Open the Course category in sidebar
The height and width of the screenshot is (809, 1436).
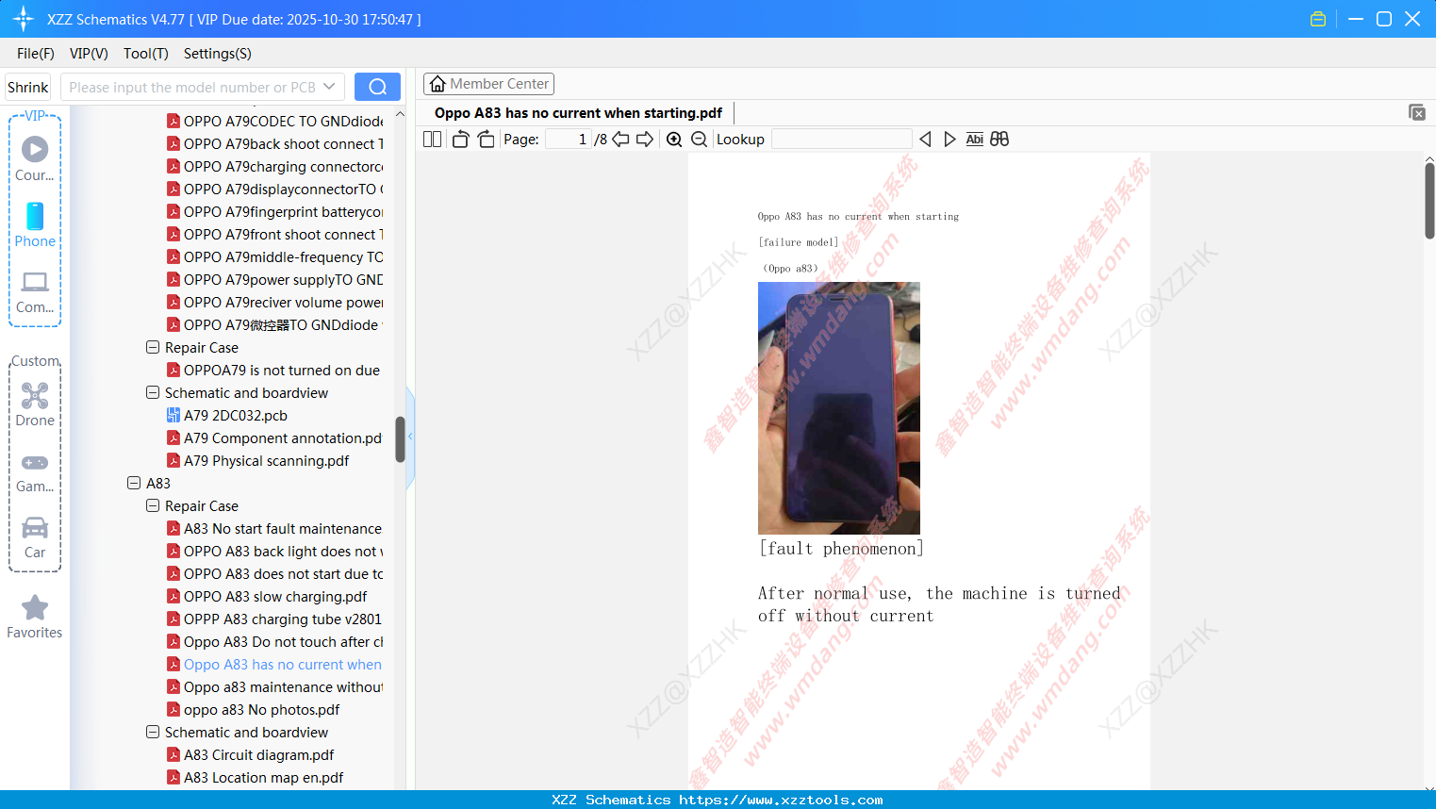tap(35, 158)
